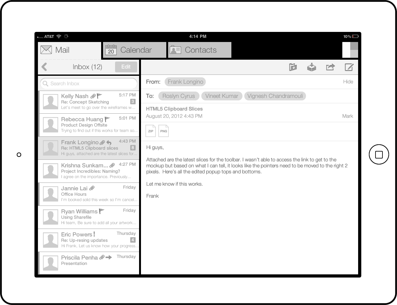The image size is (397, 305).
Task: Click the date August 20, 2012 4:43 PM
Action: click(x=174, y=116)
